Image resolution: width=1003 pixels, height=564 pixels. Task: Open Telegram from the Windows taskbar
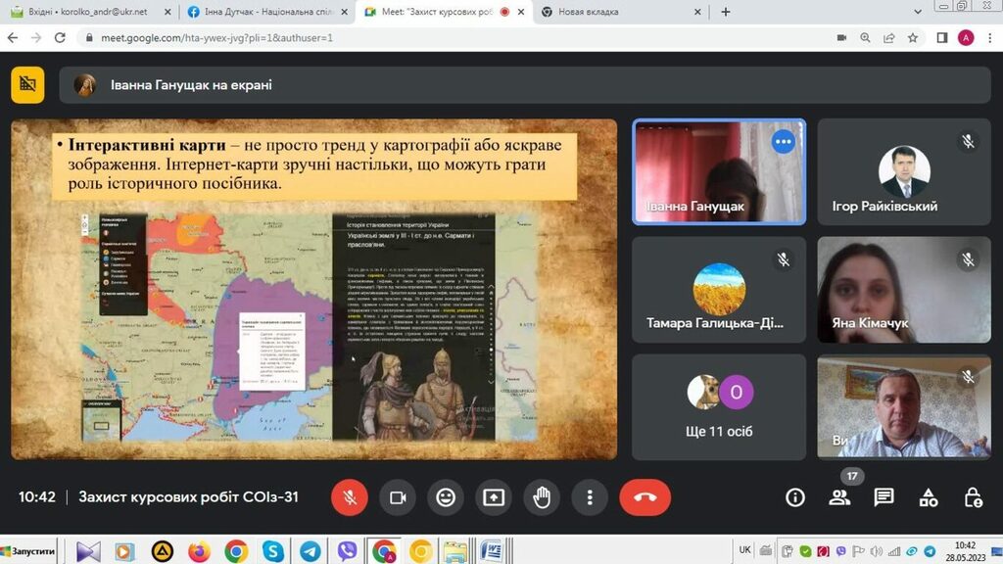click(x=310, y=550)
